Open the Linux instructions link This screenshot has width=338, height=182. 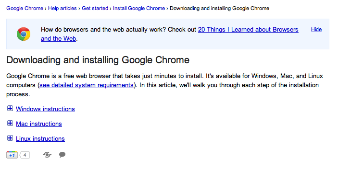tap(40, 138)
